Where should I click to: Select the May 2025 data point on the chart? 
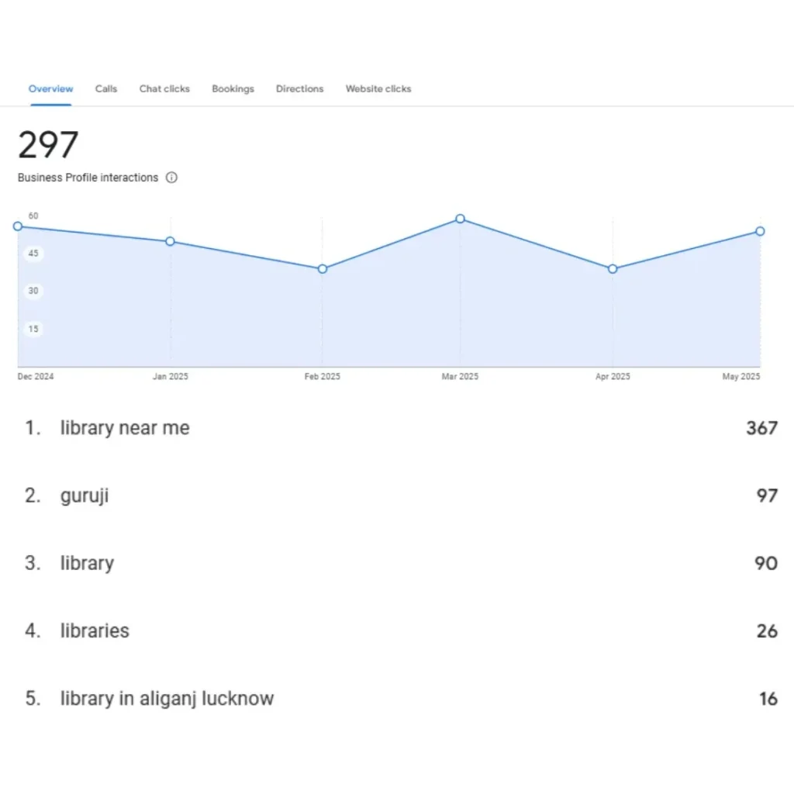tap(759, 231)
